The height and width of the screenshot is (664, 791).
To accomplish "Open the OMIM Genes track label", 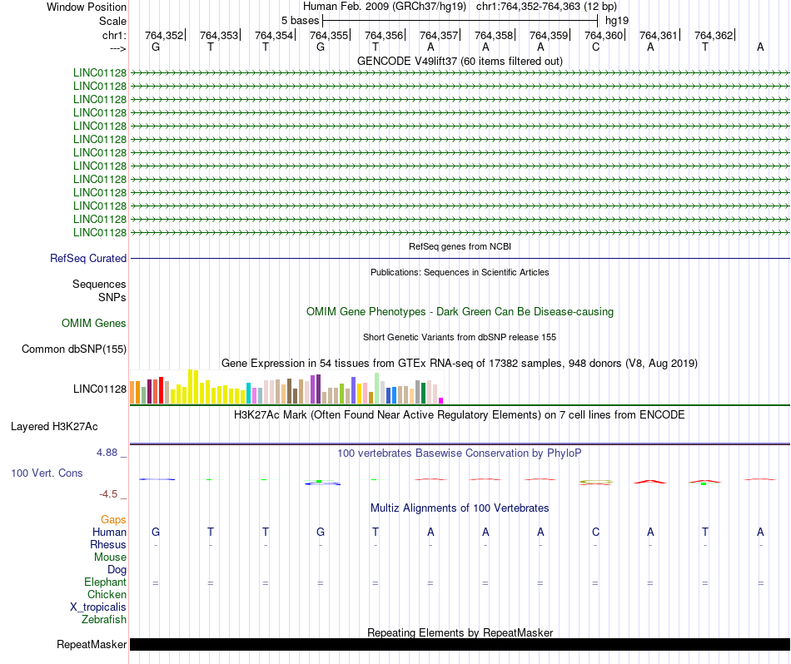I will [x=94, y=323].
